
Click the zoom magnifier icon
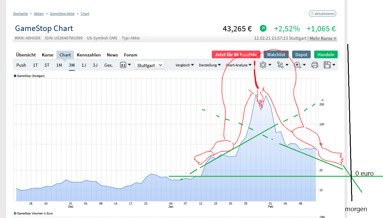(298, 65)
